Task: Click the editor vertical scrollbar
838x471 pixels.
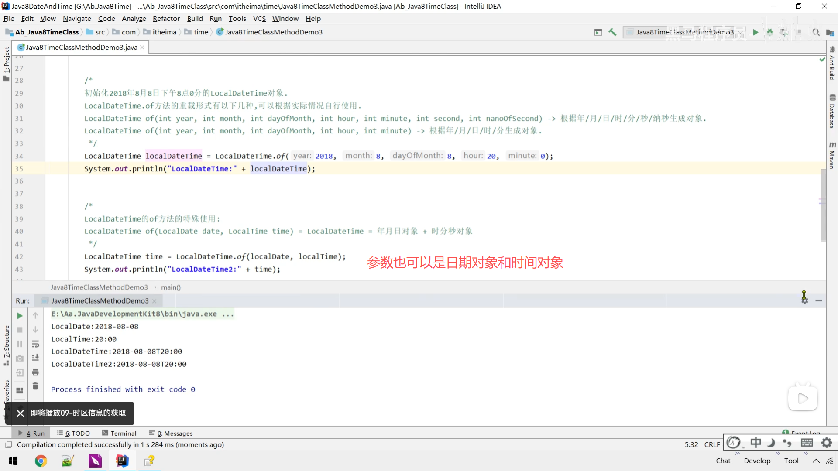Action: click(823, 205)
